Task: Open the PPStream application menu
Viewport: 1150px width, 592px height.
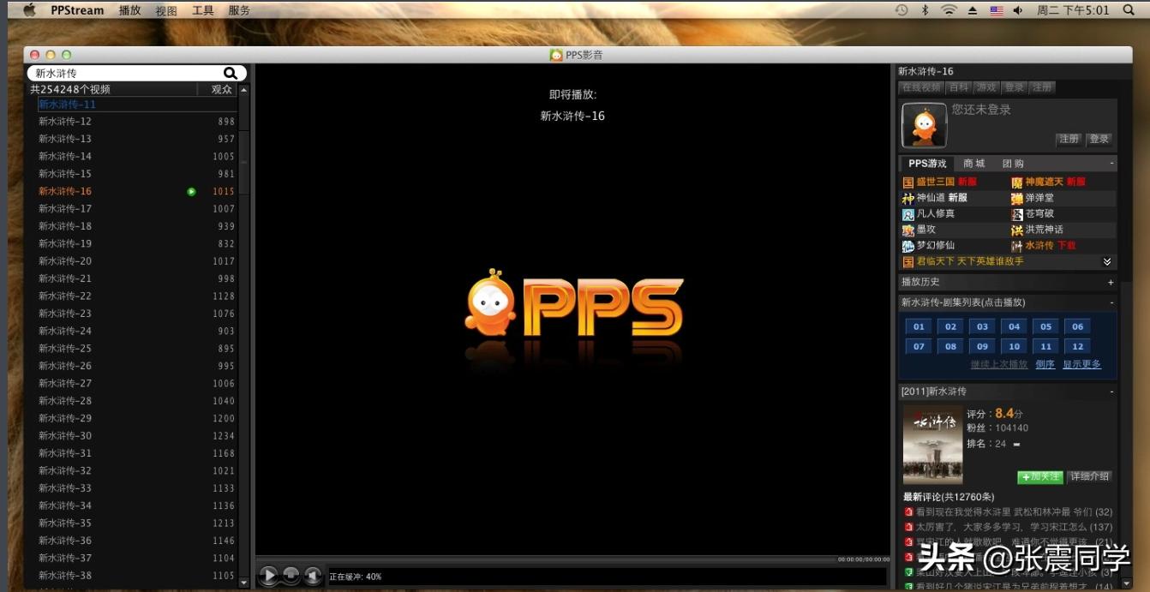Action: 77,10
